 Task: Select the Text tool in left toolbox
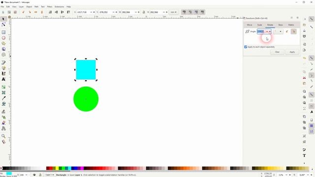point(3,79)
